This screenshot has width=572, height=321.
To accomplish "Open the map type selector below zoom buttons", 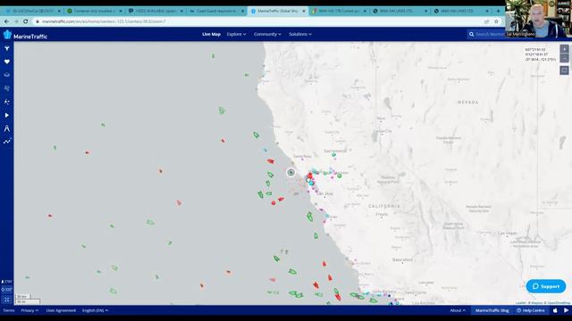I will (x=564, y=70).
